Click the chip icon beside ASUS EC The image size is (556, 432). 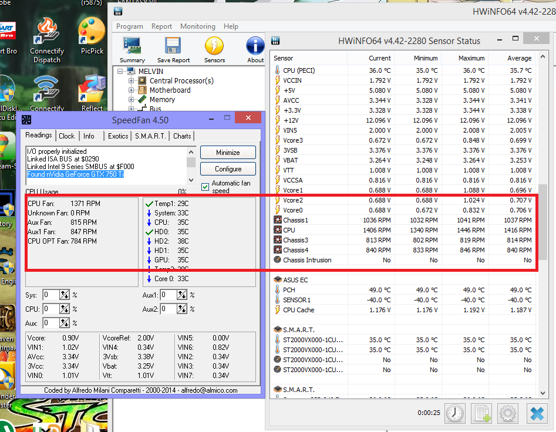[x=278, y=279]
